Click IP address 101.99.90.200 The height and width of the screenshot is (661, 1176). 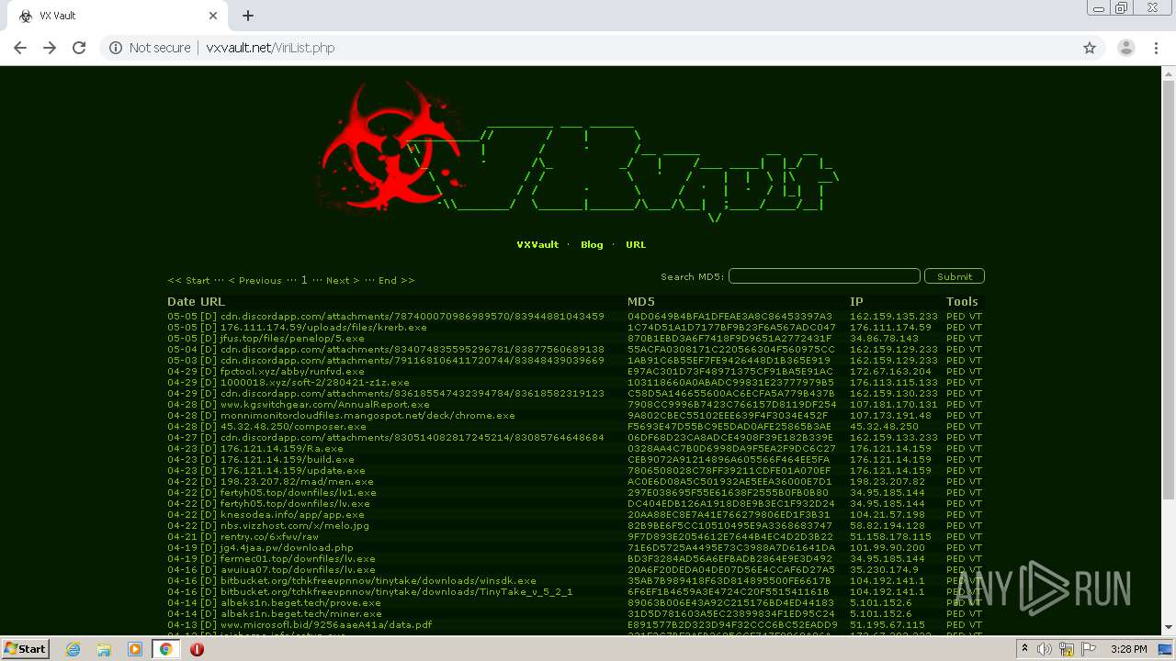[888, 548]
